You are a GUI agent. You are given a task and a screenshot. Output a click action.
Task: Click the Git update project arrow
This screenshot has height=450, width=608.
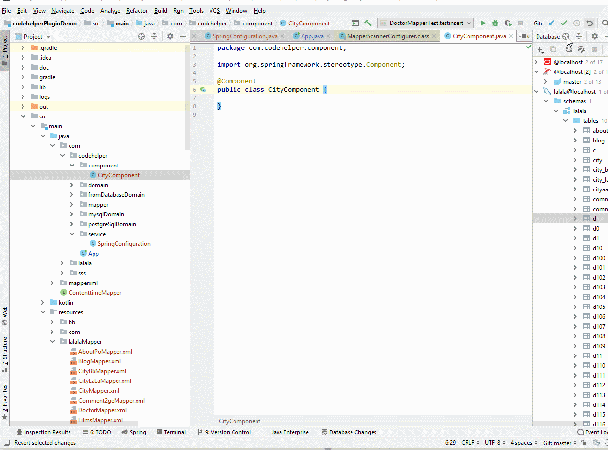tap(551, 23)
